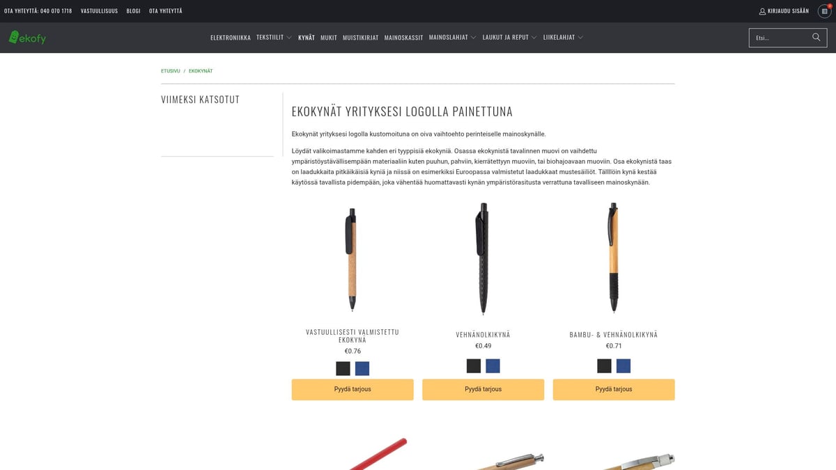
Task: Open the shopping cart icon
Action: (824, 11)
